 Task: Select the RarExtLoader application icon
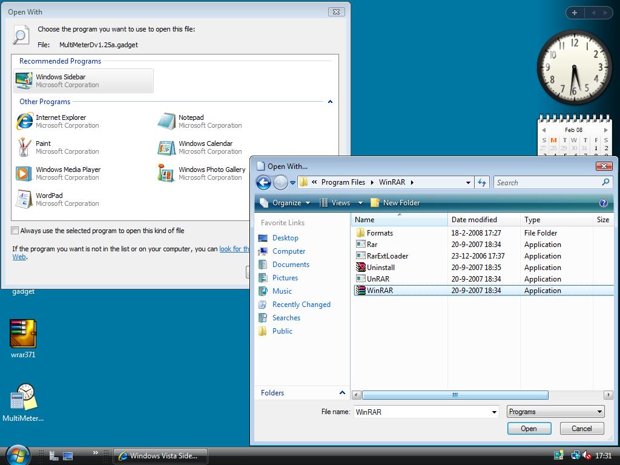point(360,256)
